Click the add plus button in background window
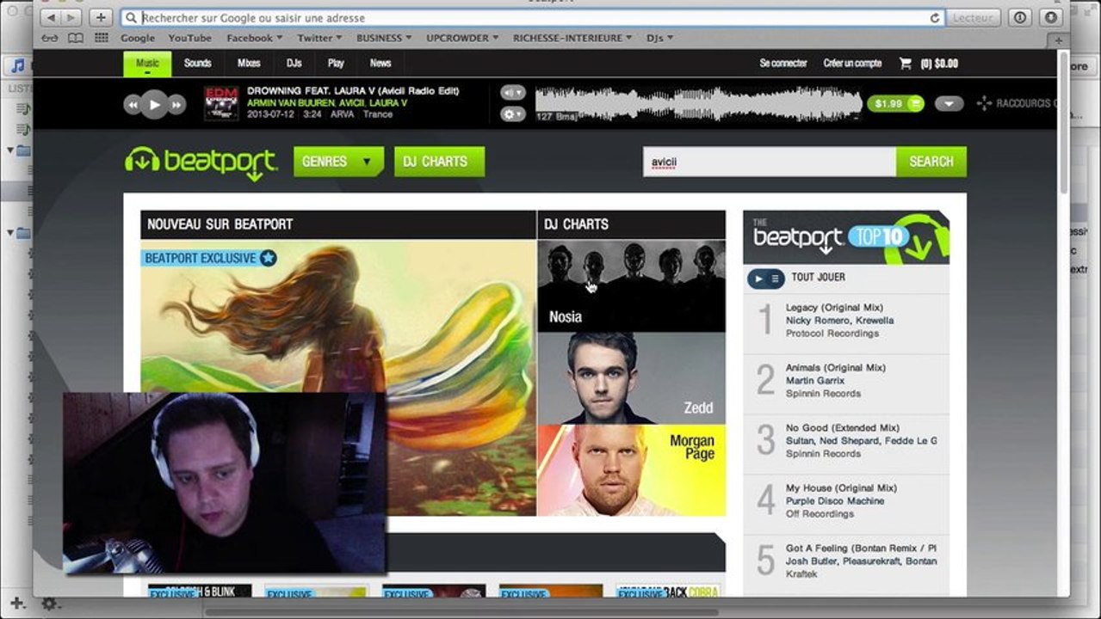The height and width of the screenshot is (619, 1101). tap(17, 604)
